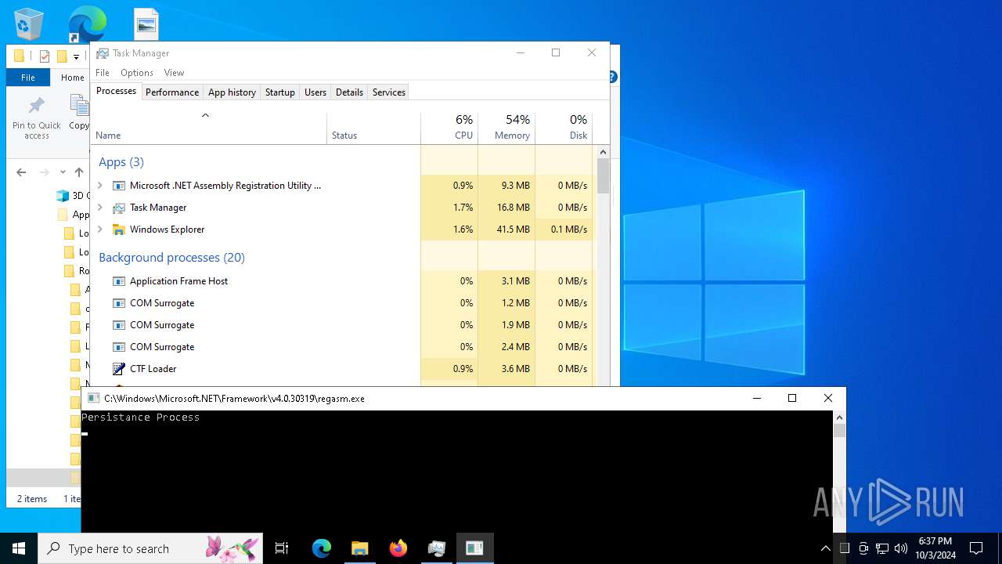Select the Processes tab
This screenshot has width=1002, height=564.
pos(116,91)
